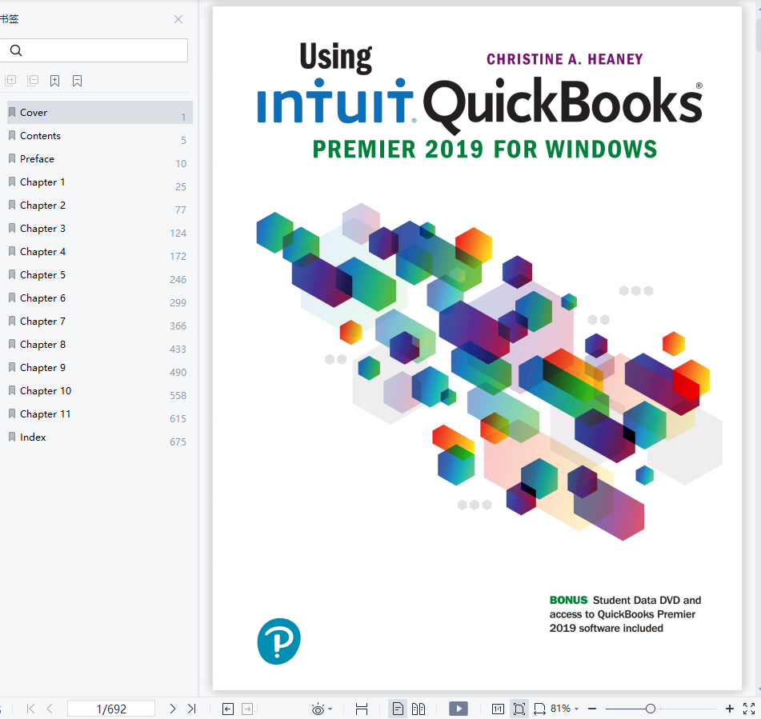Click the bookmark search field
The width and height of the screenshot is (761, 719).
click(94, 50)
